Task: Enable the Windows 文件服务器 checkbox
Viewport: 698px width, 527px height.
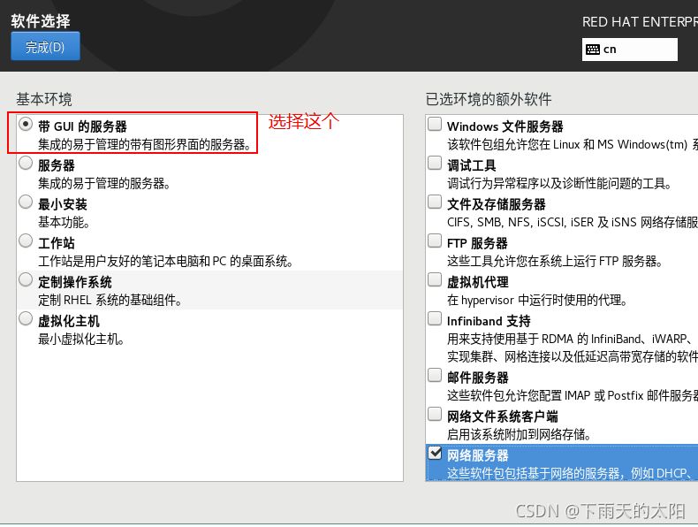Action: pyautogui.click(x=435, y=124)
